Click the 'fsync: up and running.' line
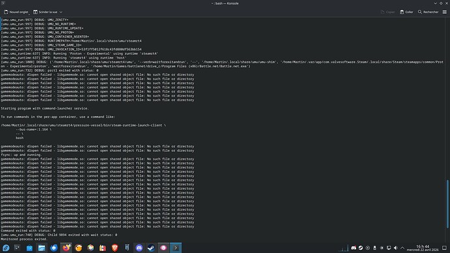The width and height of the screenshot is (450, 253). (x=22, y=155)
